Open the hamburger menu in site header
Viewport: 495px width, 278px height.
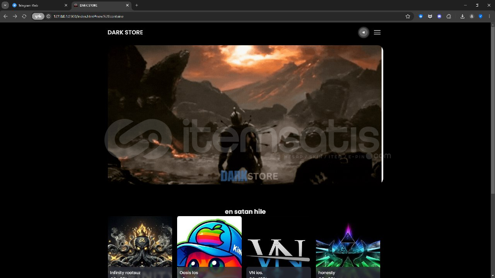tap(377, 32)
